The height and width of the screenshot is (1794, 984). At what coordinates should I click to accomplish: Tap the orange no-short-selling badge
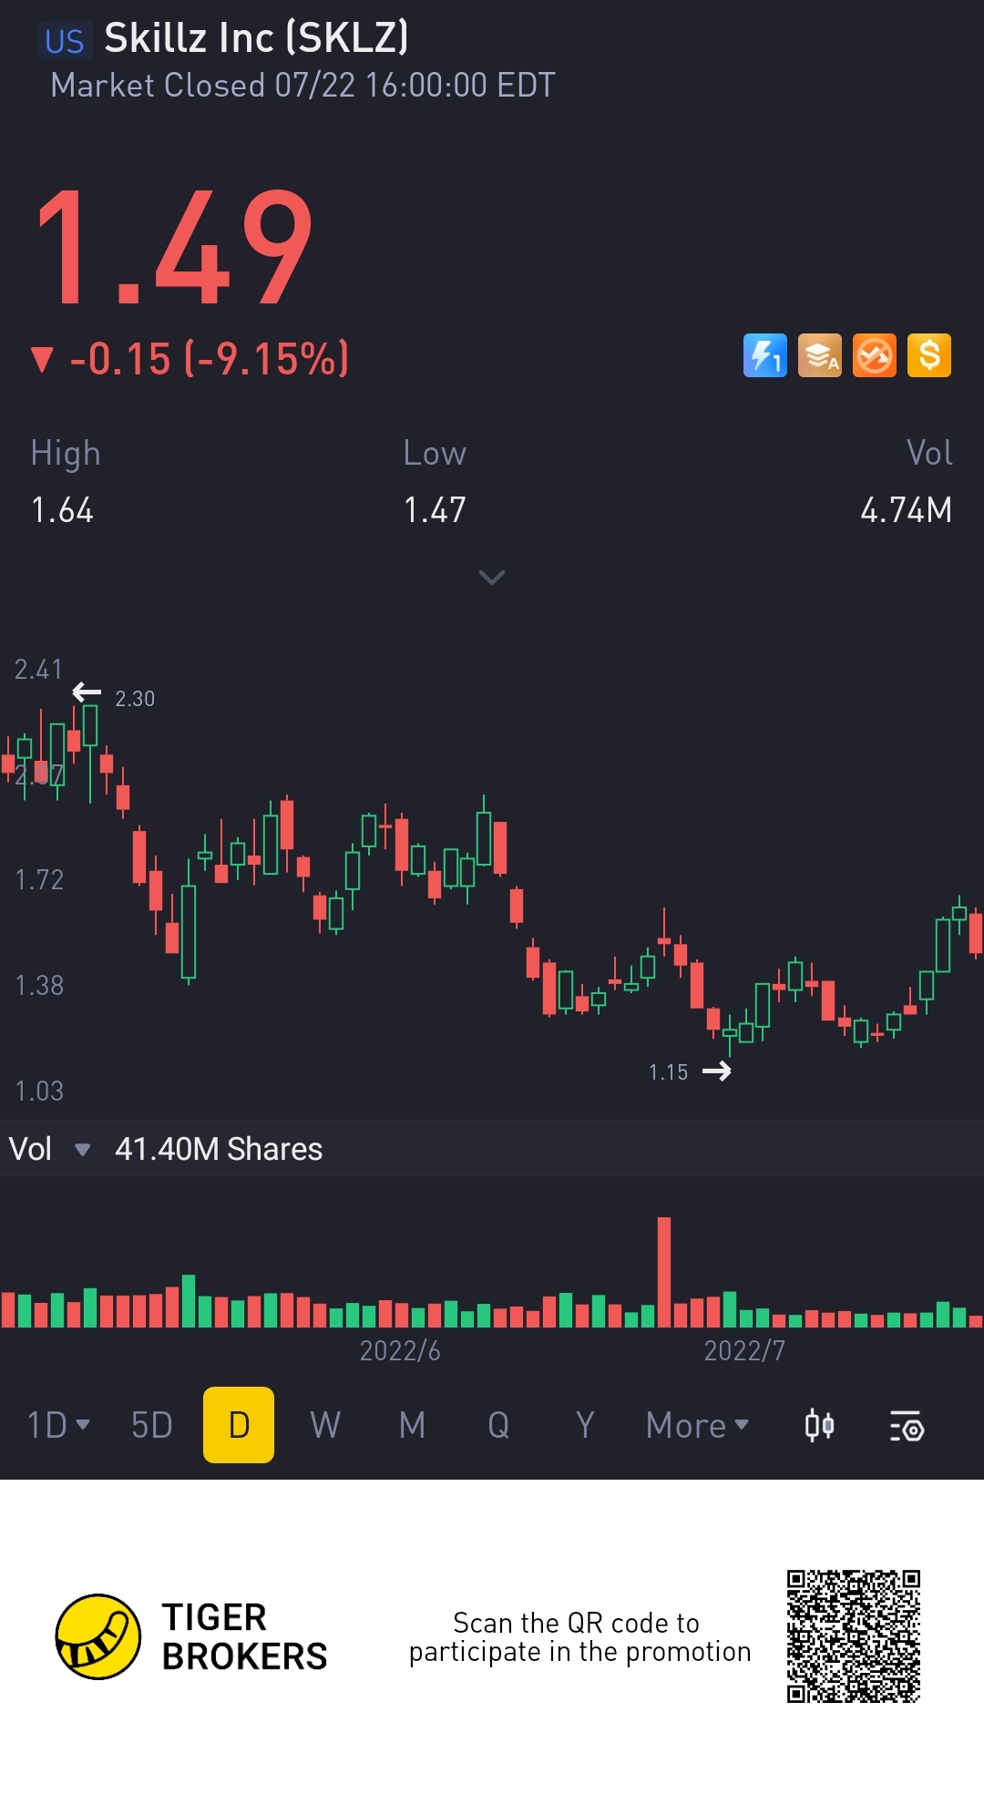[x=874, y=355]
